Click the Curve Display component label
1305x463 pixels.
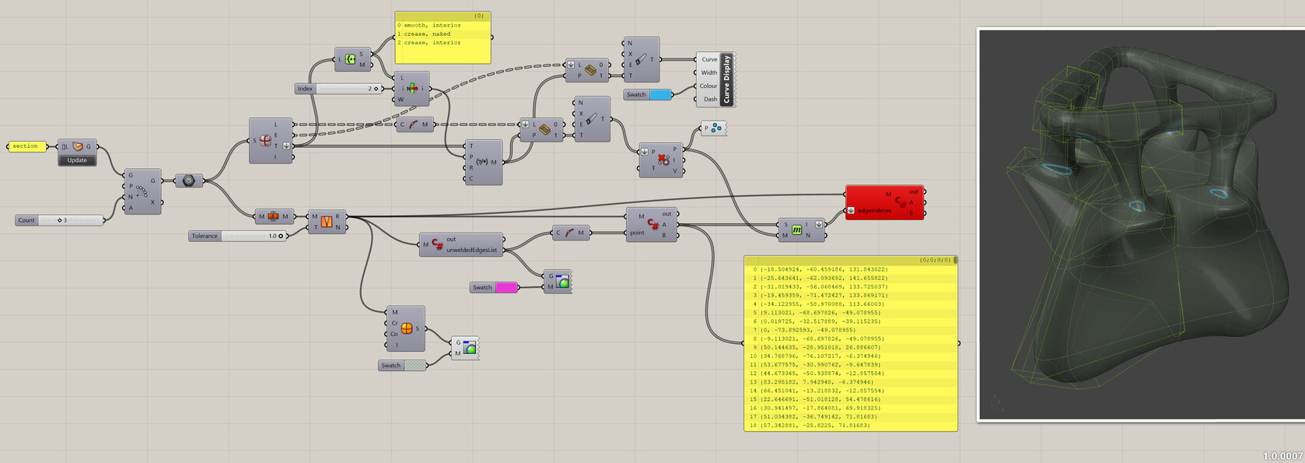tap(726, 79)
